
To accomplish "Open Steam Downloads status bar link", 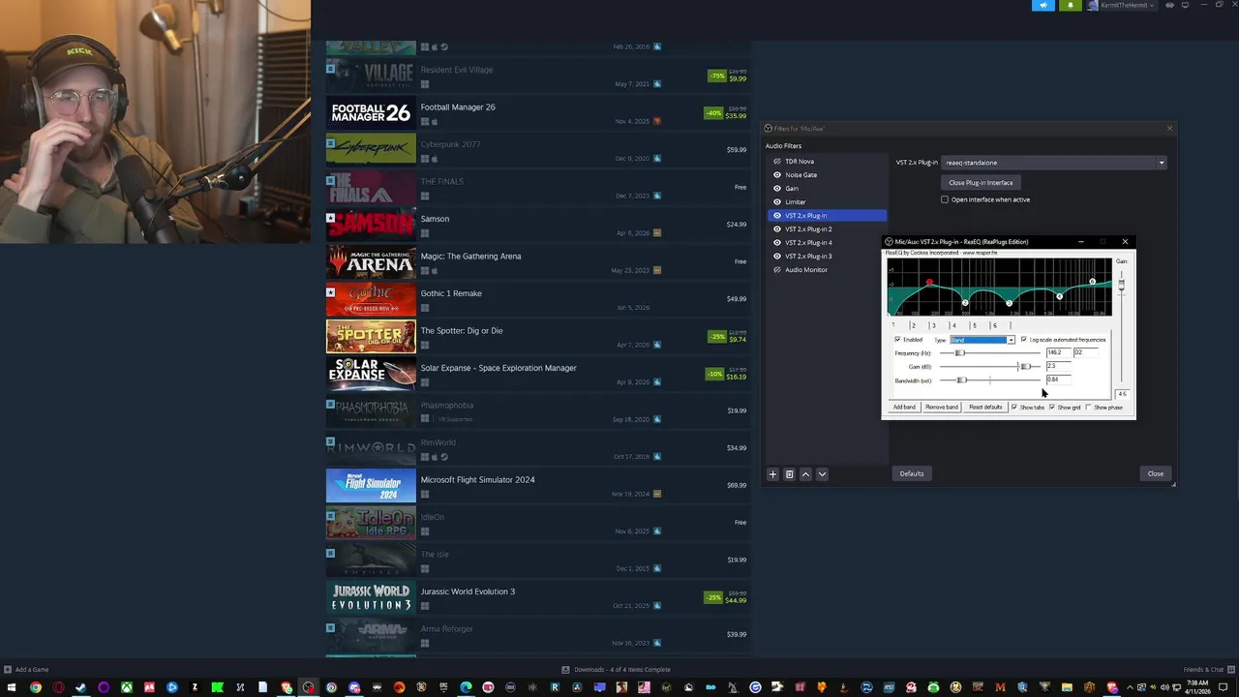I will pos(616,670).
